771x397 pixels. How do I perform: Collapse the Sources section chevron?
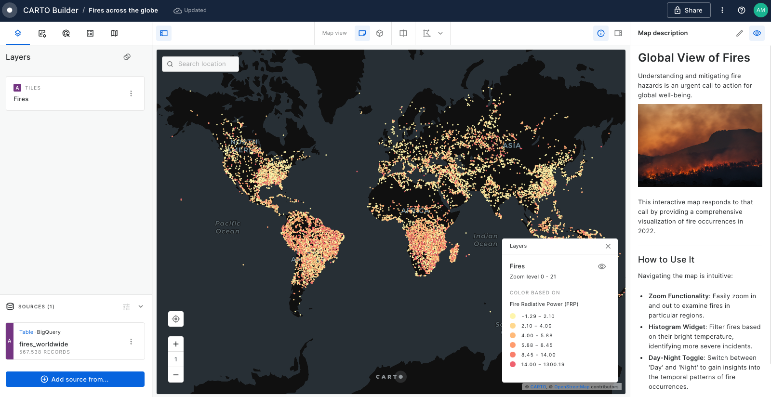coord(141,306)
